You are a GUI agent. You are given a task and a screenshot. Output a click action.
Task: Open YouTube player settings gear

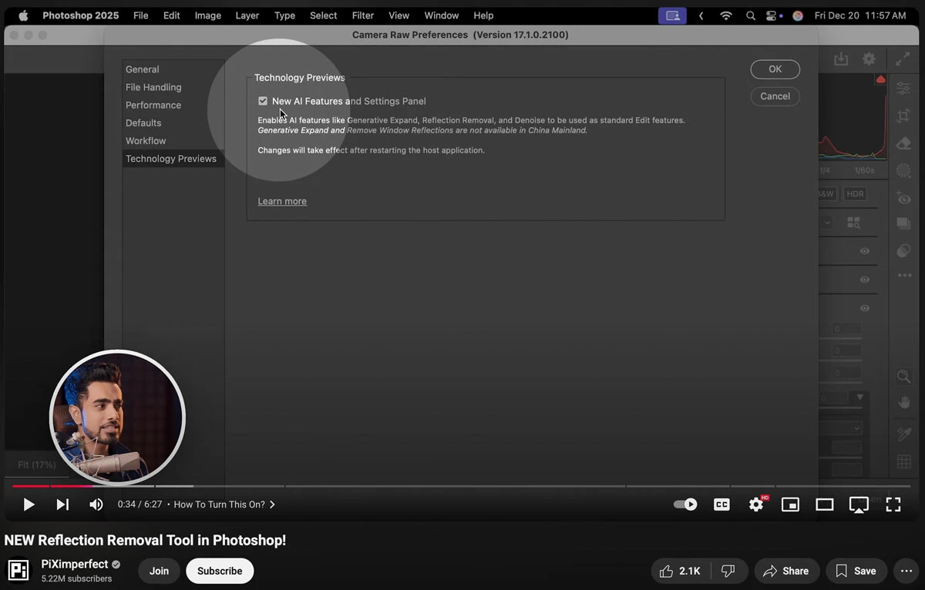(756, 505)
